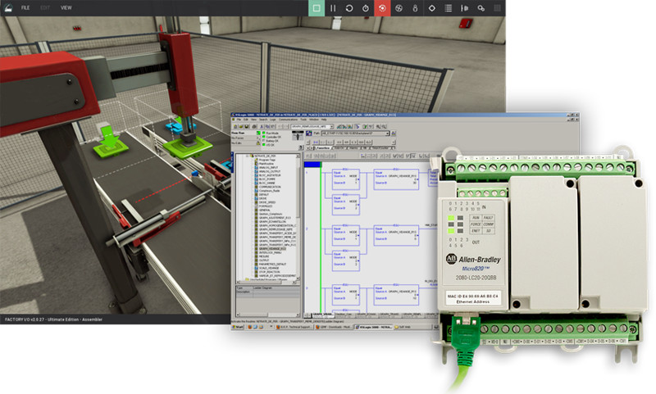This screenshot has height=394, width=656.
Task: Click the EQU GRAPH_VIDANGE block in rung 2
Action: (396, 235)
